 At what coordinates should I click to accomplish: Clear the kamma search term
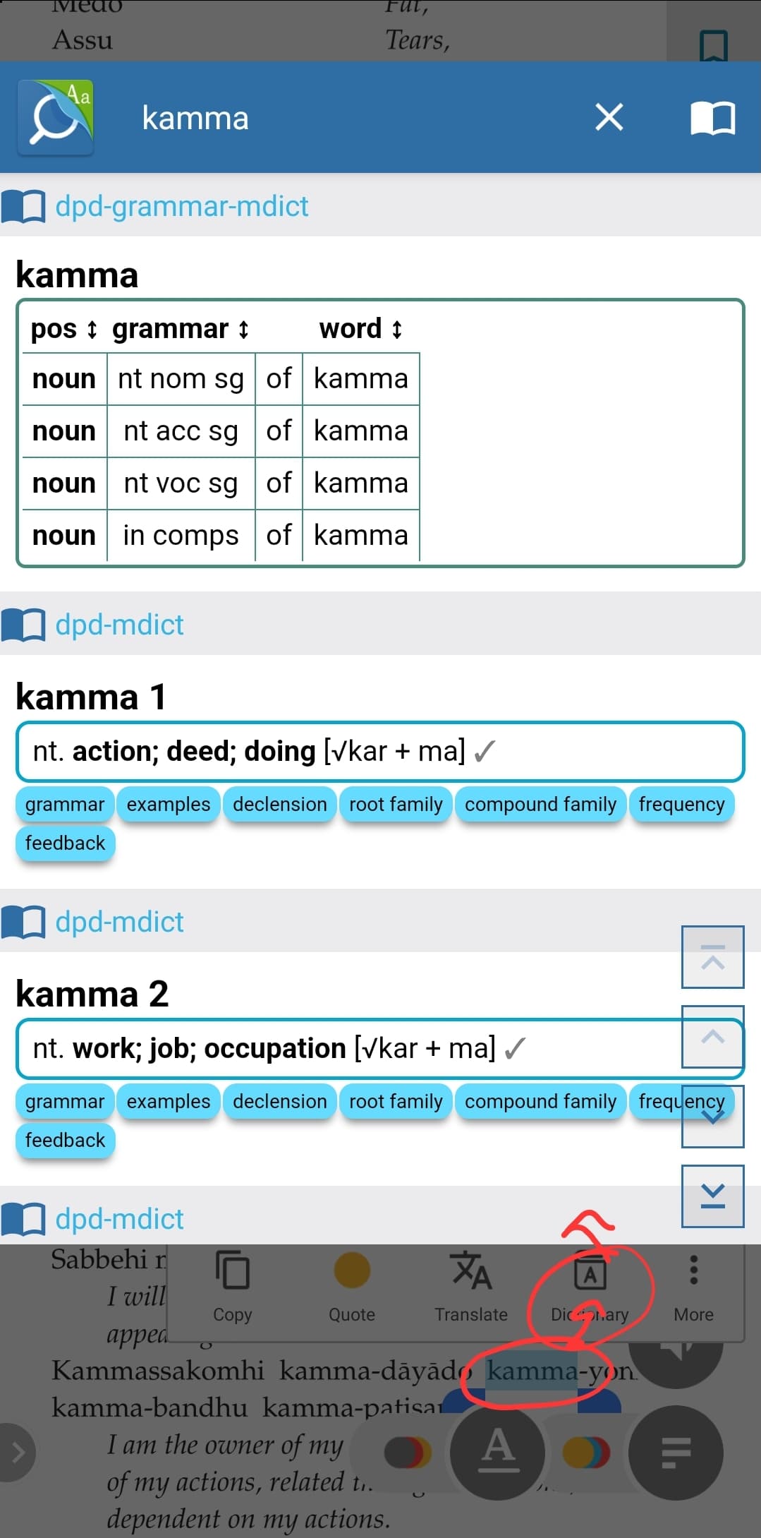609,118
